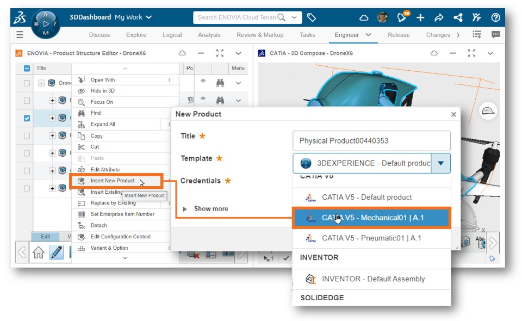This screenshot has height=321, width=522.
Task: Click the home icon in the bottom toolbar
Action: (x=39, y=252)
